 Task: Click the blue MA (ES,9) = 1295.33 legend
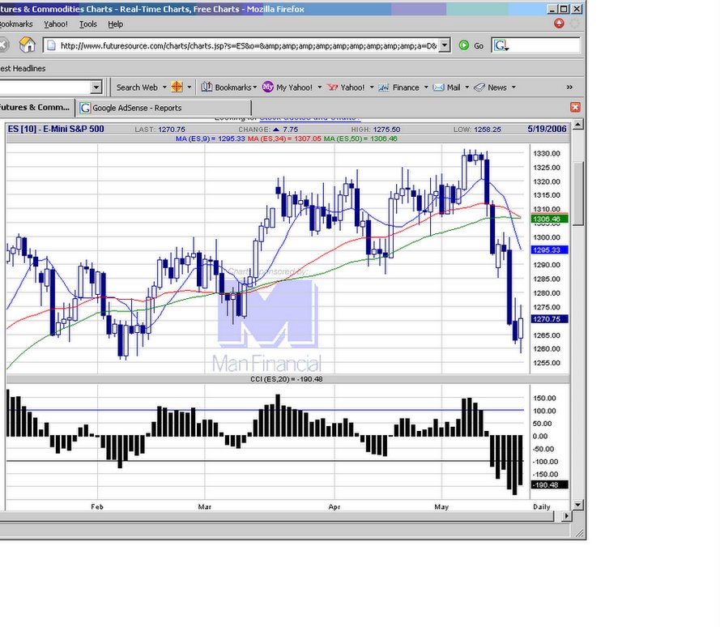(x=210, y=139)
